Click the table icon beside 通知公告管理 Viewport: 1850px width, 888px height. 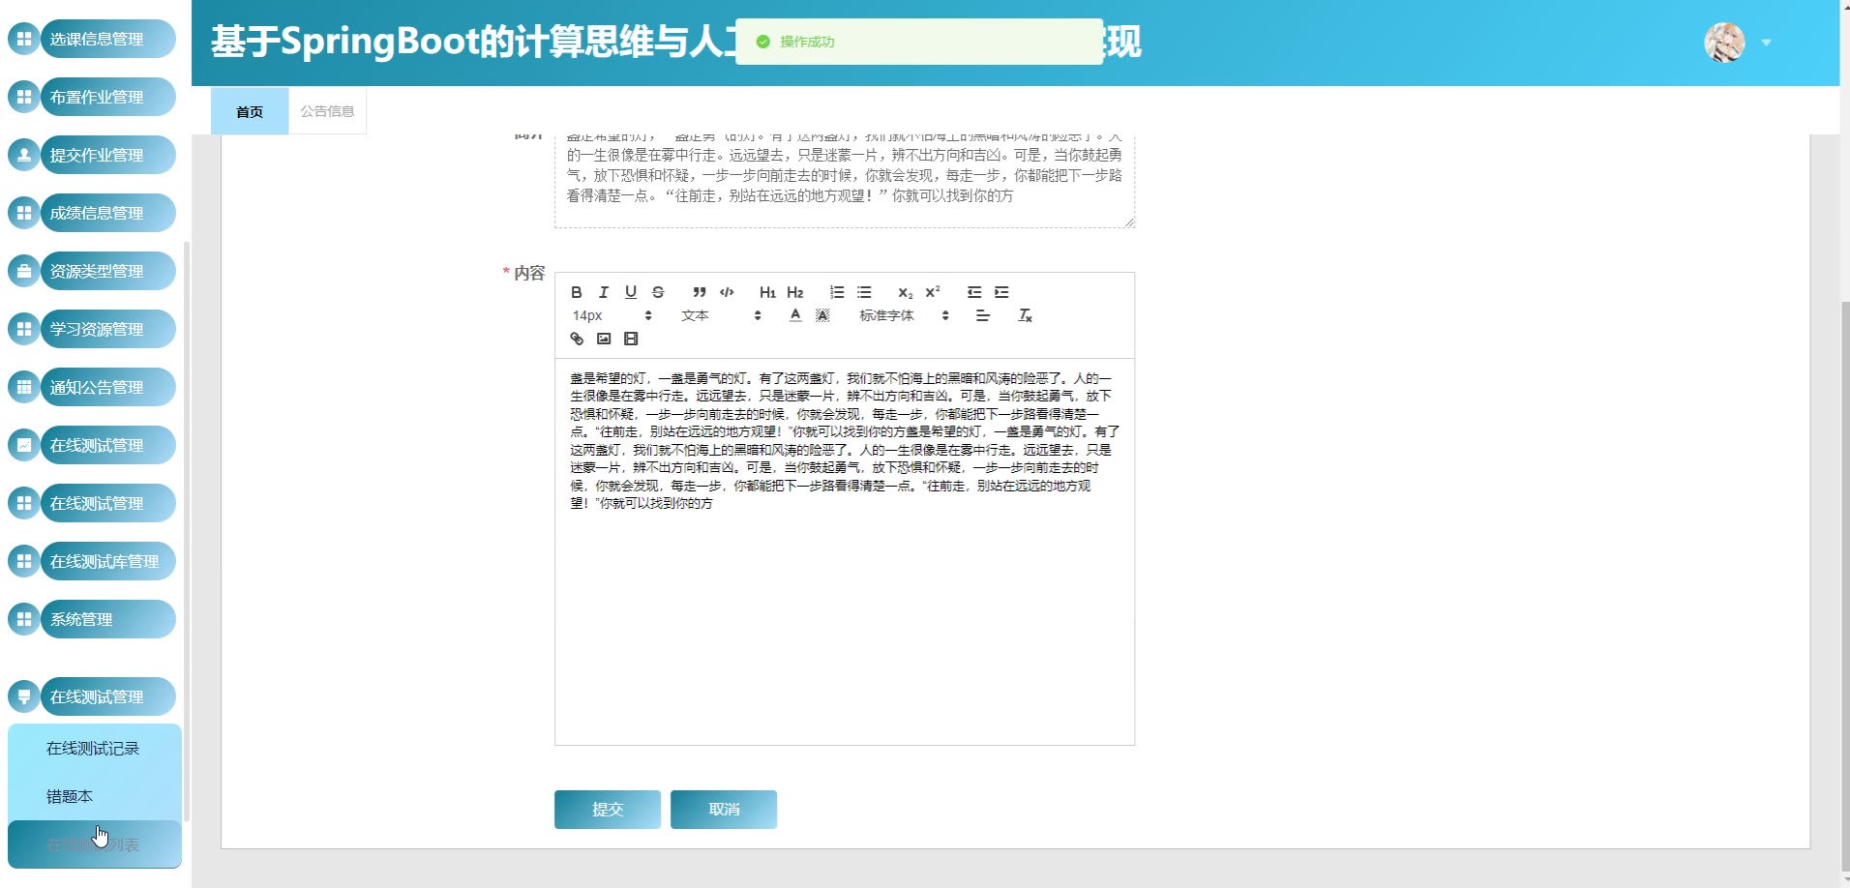click(x=24, y=387)
